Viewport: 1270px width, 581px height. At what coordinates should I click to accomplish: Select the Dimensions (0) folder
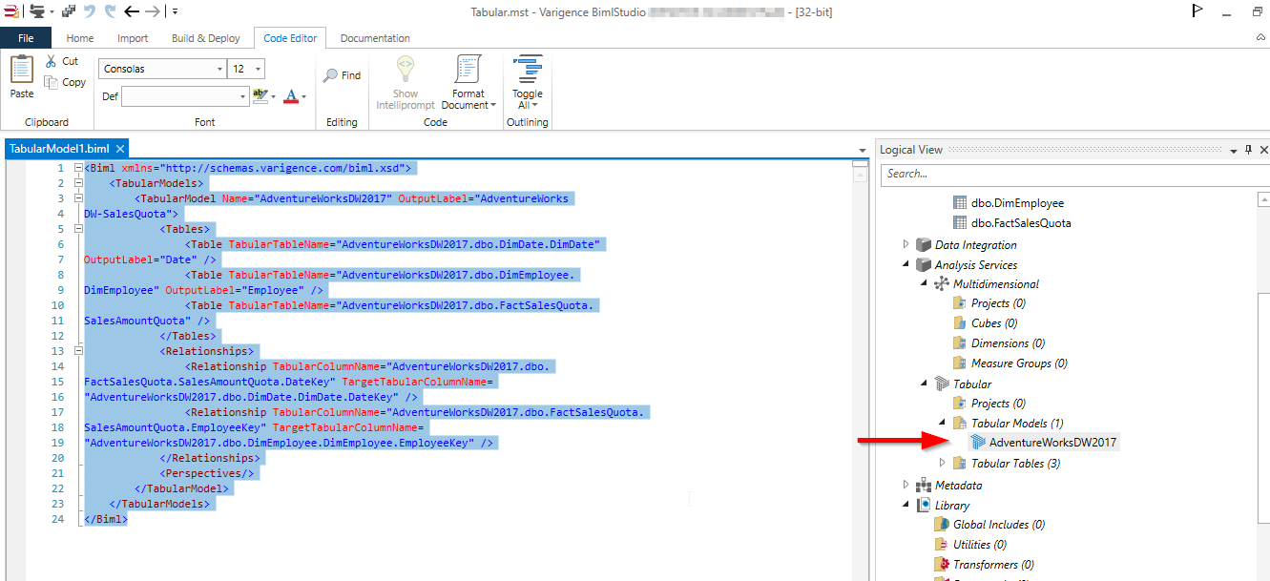coord(999,343)
